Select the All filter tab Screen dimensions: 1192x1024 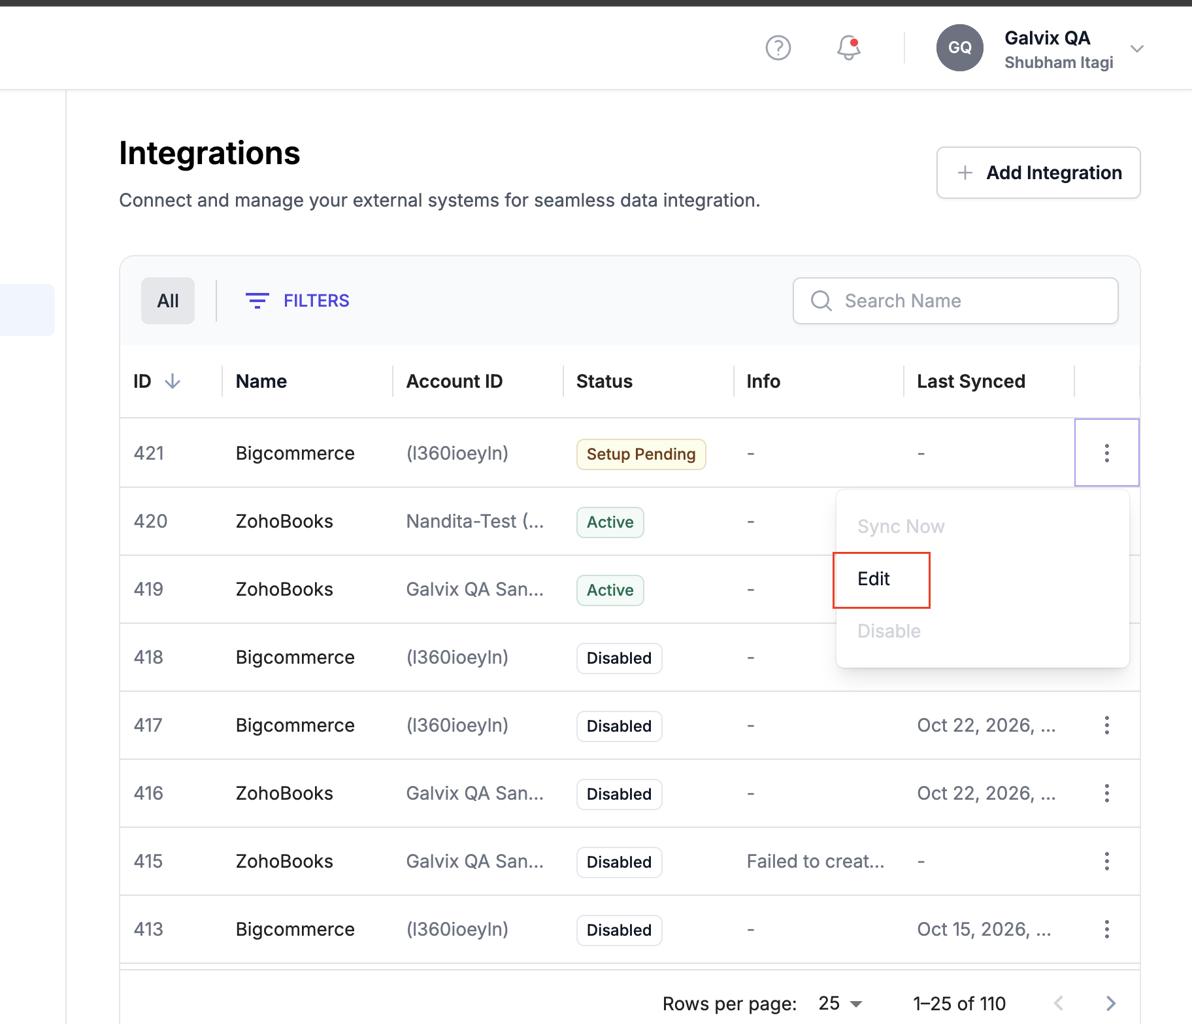(x=168, y=301)
